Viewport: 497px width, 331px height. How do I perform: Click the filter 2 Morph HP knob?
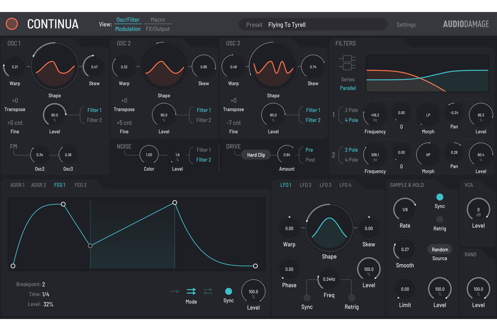click(428, 155)
